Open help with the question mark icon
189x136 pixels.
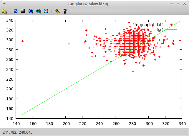tap(65, 11)
